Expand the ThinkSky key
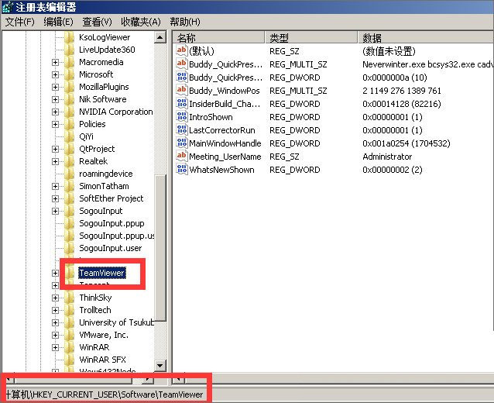The width and height of the screenshot is (494, 403). tap(55, 298)
